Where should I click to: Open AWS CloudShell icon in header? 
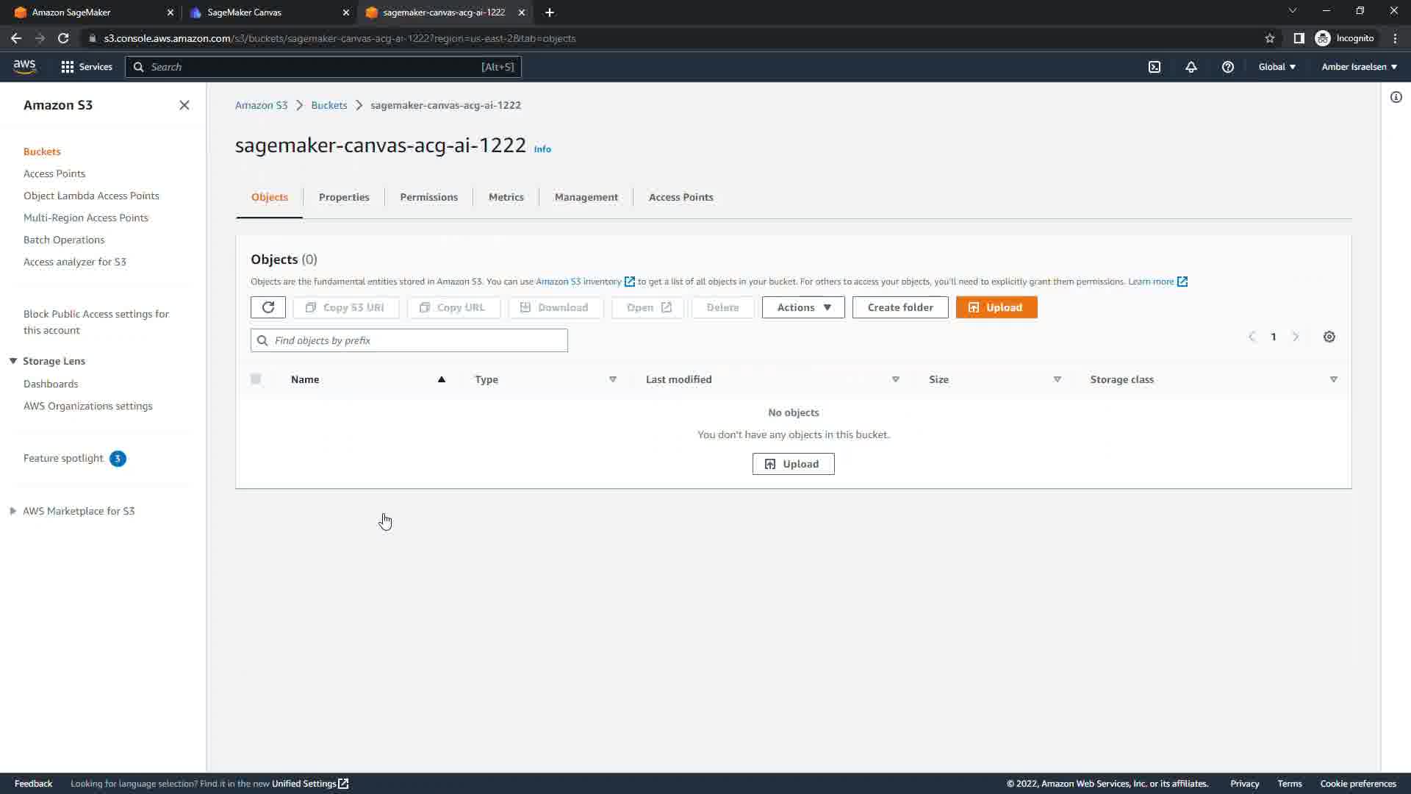click(1155, 67)
